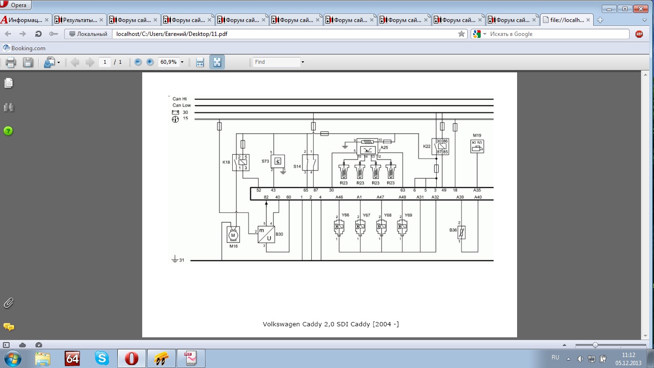Print the PDF using the printer icon
654x368 pixels.
coord(11,62)
